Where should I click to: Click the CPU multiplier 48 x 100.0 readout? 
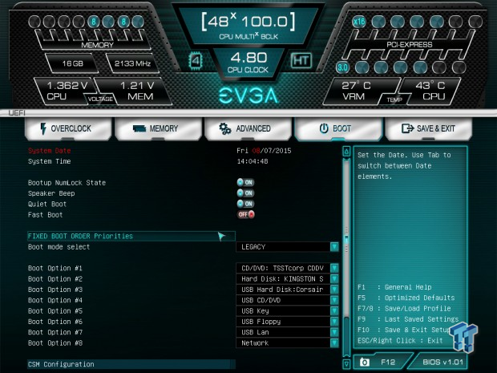[248, 22]
